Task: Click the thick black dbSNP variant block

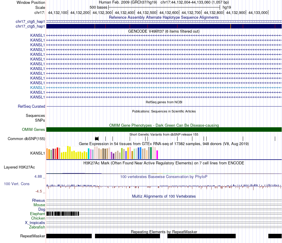Action: (97, 139)
